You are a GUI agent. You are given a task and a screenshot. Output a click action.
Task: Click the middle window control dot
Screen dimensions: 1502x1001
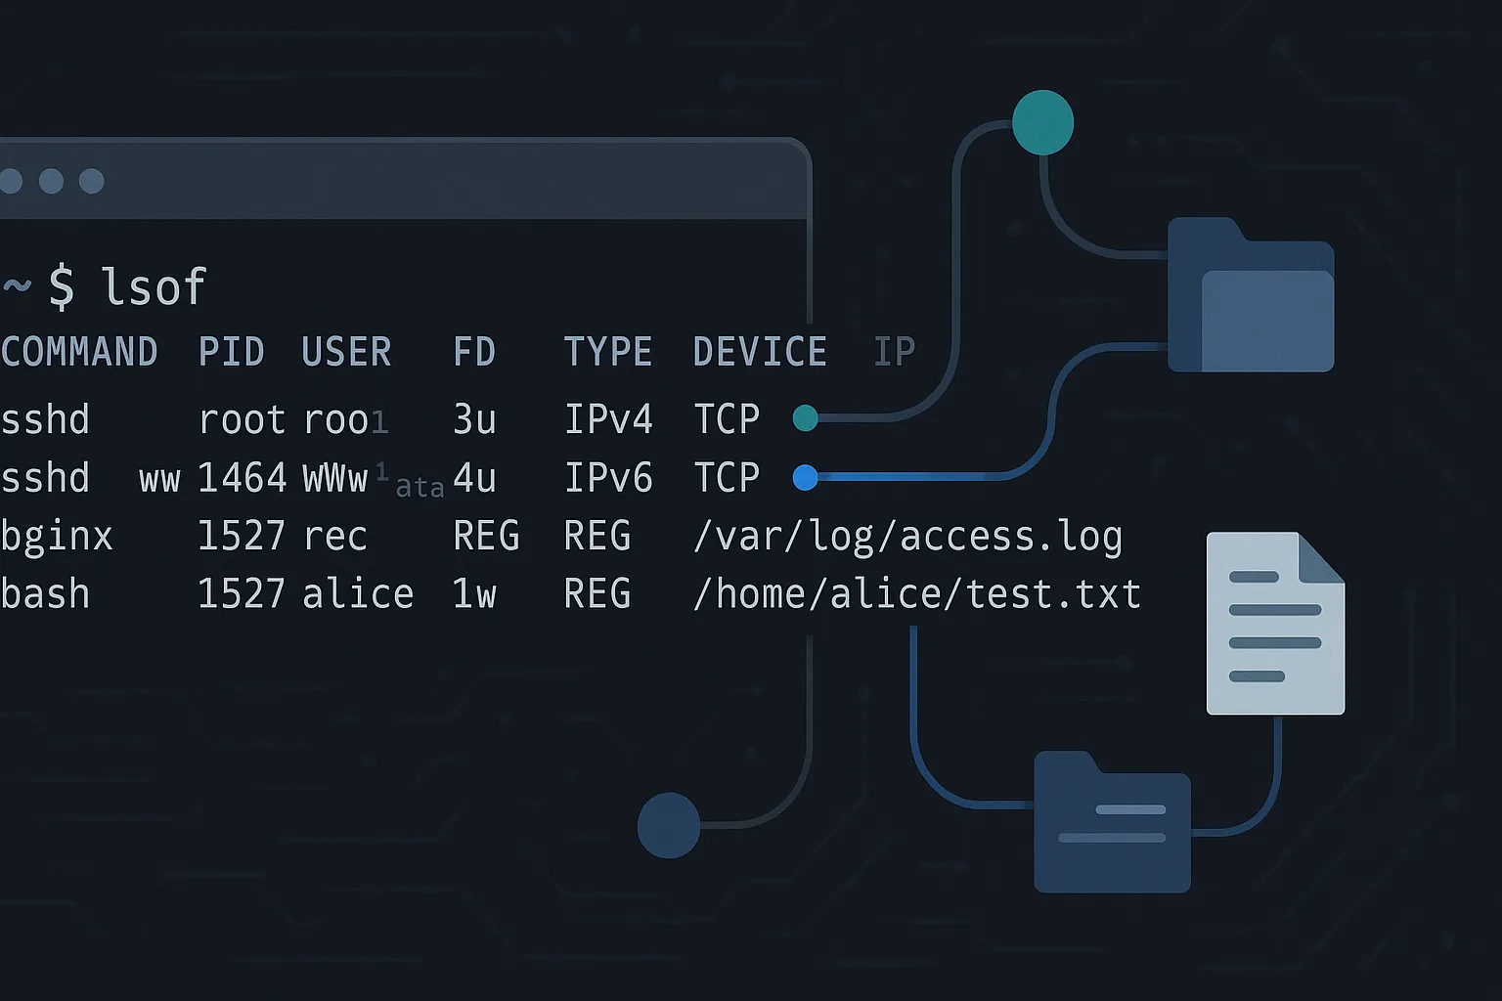click(x=51, y=181)
